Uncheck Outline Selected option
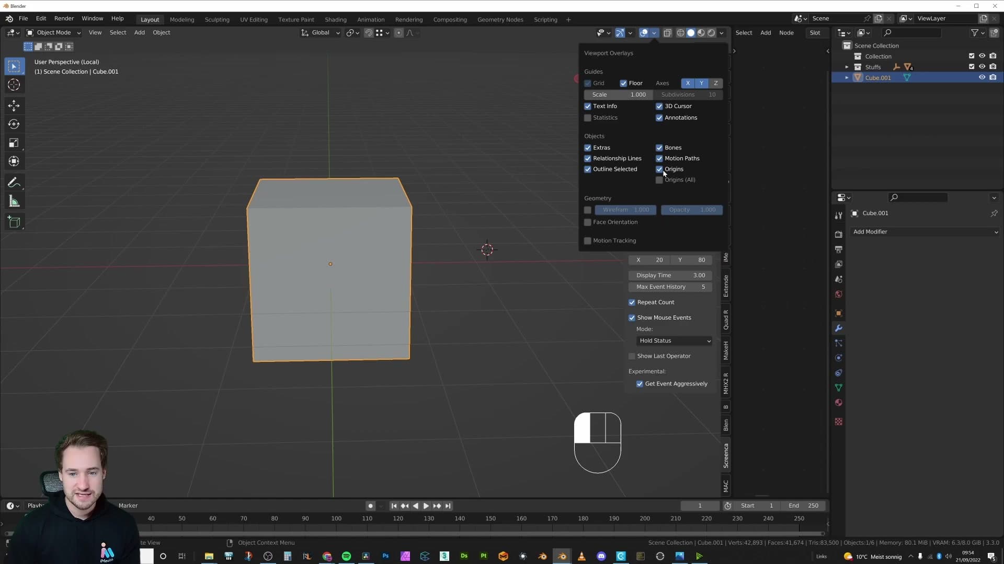 [588, 169]
